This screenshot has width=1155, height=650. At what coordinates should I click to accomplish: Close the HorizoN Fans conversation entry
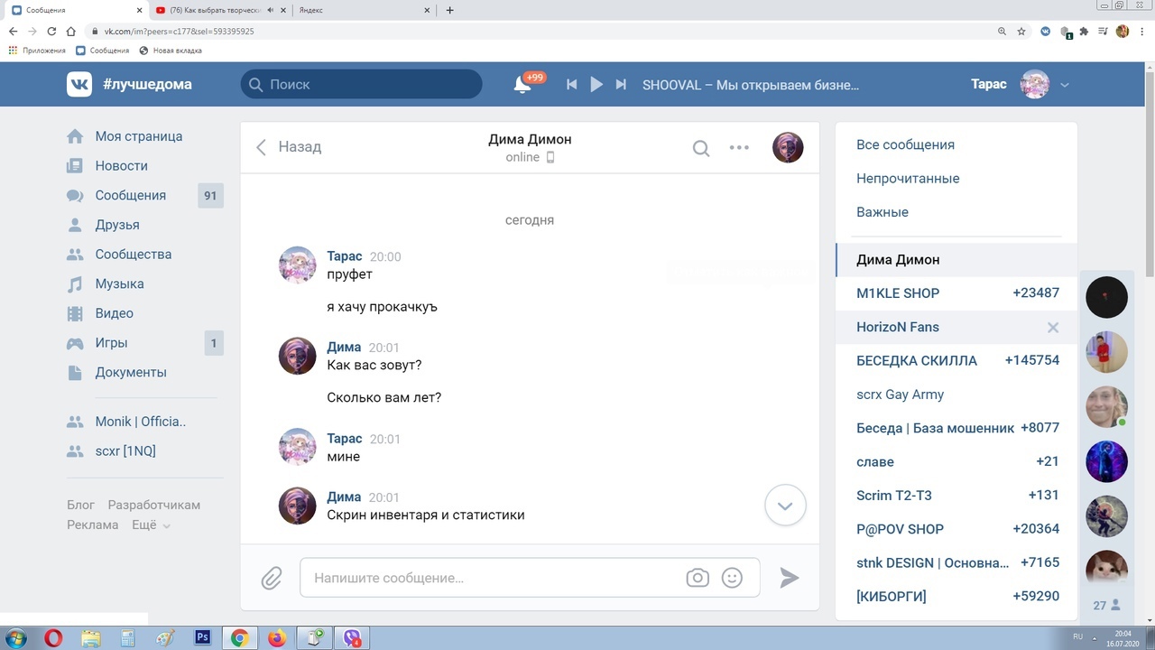pos(1052,328)
